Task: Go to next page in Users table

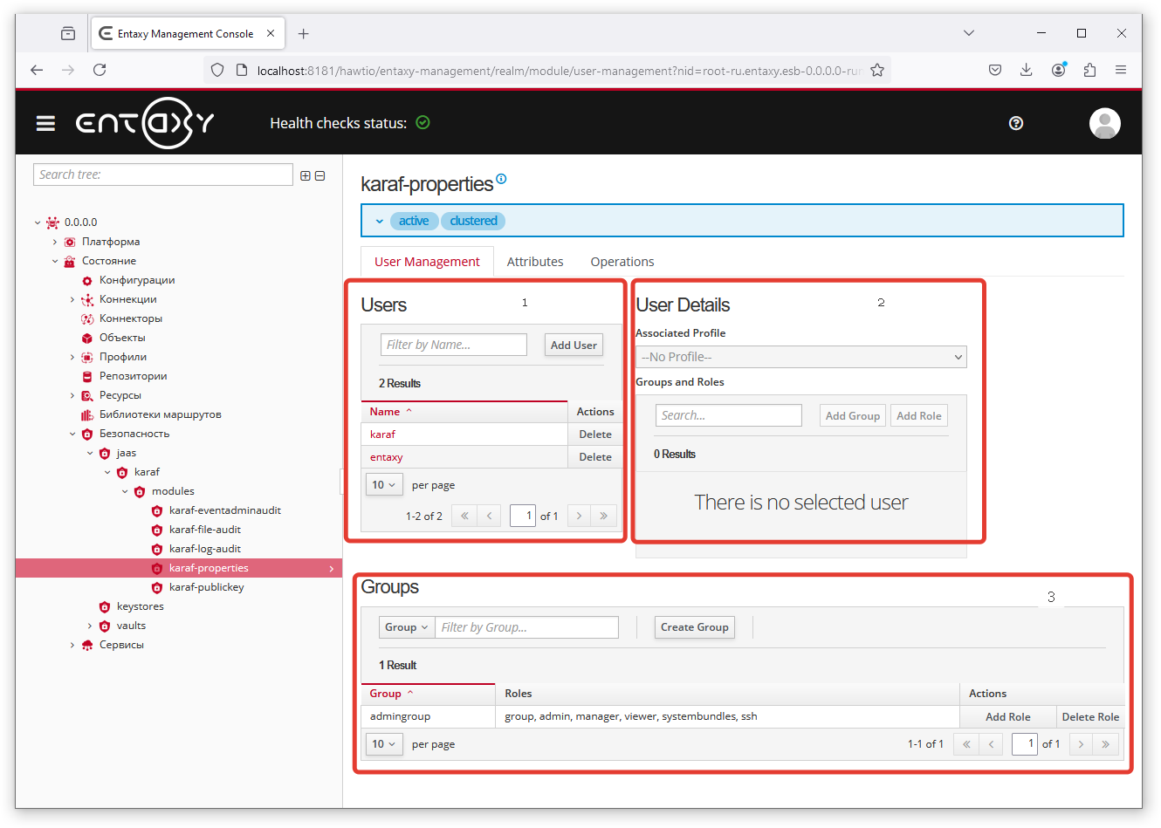Action: [579, 516]
